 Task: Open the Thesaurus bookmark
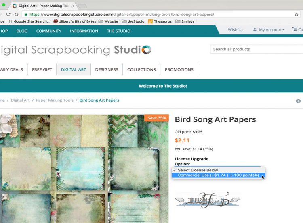tap(160, 21)
